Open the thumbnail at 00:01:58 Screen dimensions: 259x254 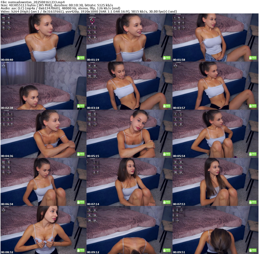pyautogui.click(x=215, y=37)
